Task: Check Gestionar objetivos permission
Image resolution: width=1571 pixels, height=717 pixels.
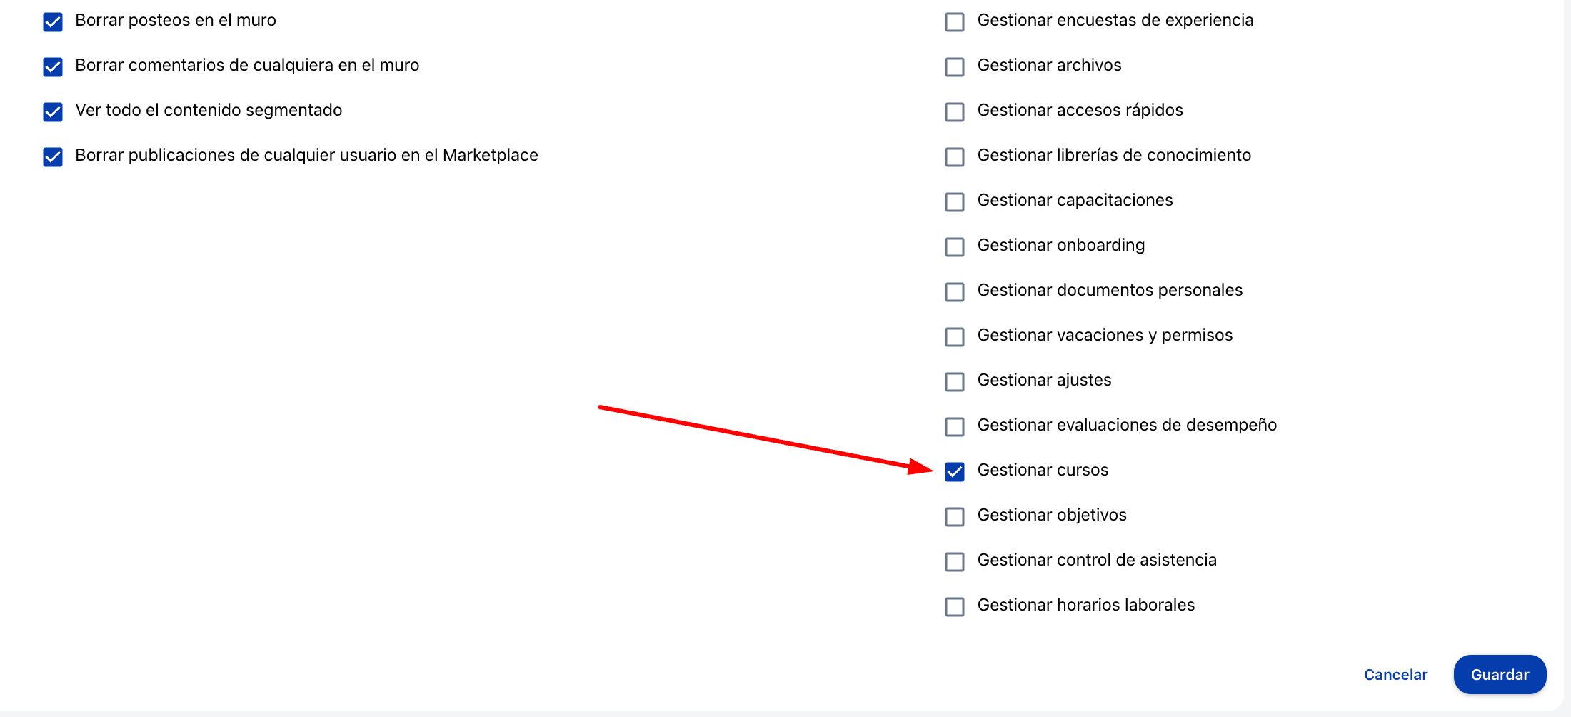Action: (955, 517)
